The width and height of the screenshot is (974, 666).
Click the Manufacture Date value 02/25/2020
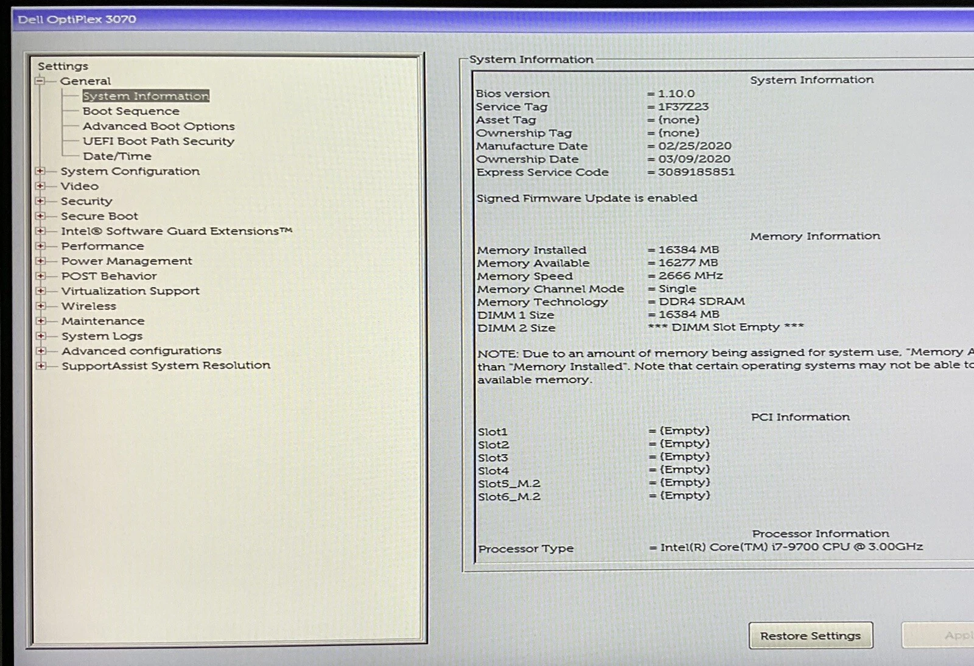pos(695,146)
